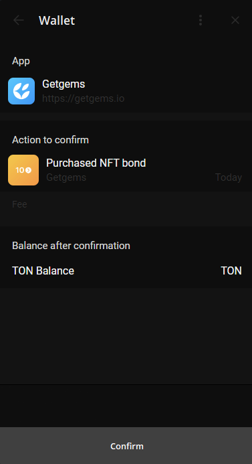
Task: Go back using the left arrow
Action: pos(19,20)
